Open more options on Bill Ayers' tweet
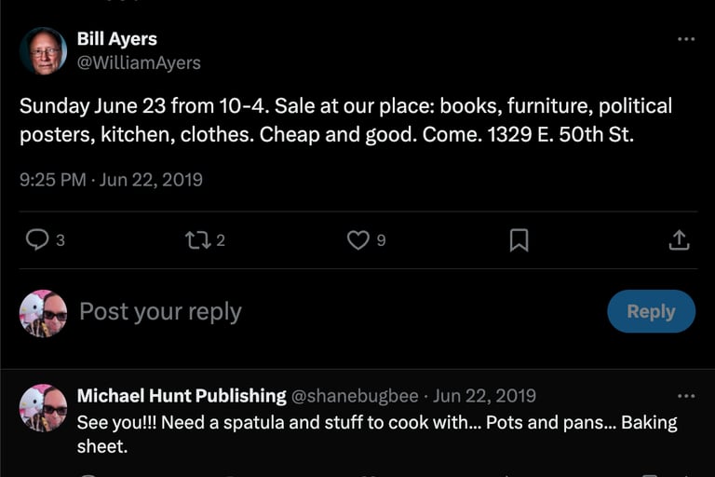 [686, 39]
